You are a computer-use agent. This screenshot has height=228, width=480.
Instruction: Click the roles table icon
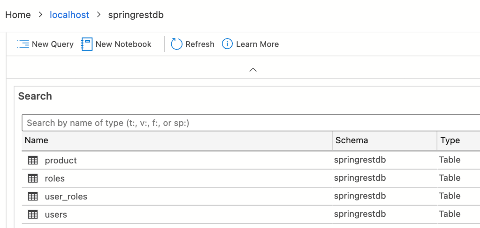pyautogui.click(x=33, y=178)
